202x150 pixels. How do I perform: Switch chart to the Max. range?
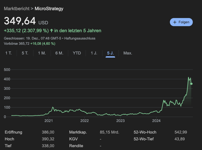click(x=128, y=53)
